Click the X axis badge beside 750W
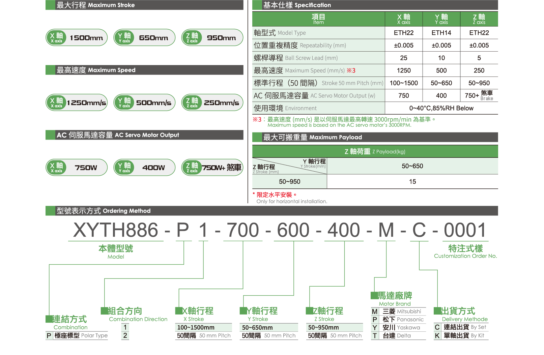Viewport: 544px width, 355px height. coord(56,167)
